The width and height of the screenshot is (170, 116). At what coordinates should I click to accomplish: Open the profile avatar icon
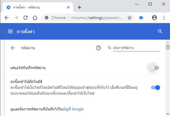[x=154, y=18]
